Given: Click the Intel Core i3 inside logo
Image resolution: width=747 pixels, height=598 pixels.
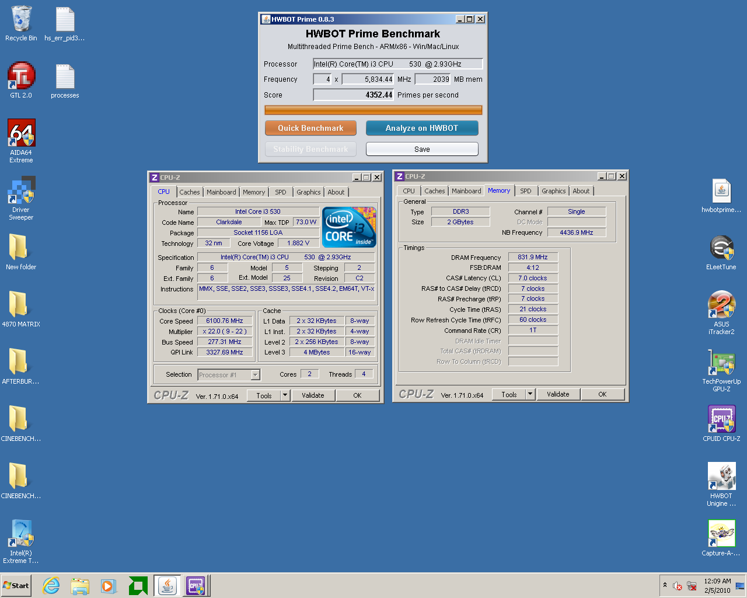Looking at the screenshot, I should tap(350, 227).
